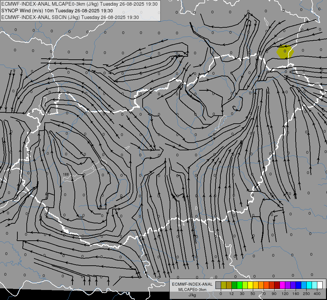
Task: Click the ECMWF-INDEX-ANAL legend title
Action: pyautogui.click(x=192, y=284)
